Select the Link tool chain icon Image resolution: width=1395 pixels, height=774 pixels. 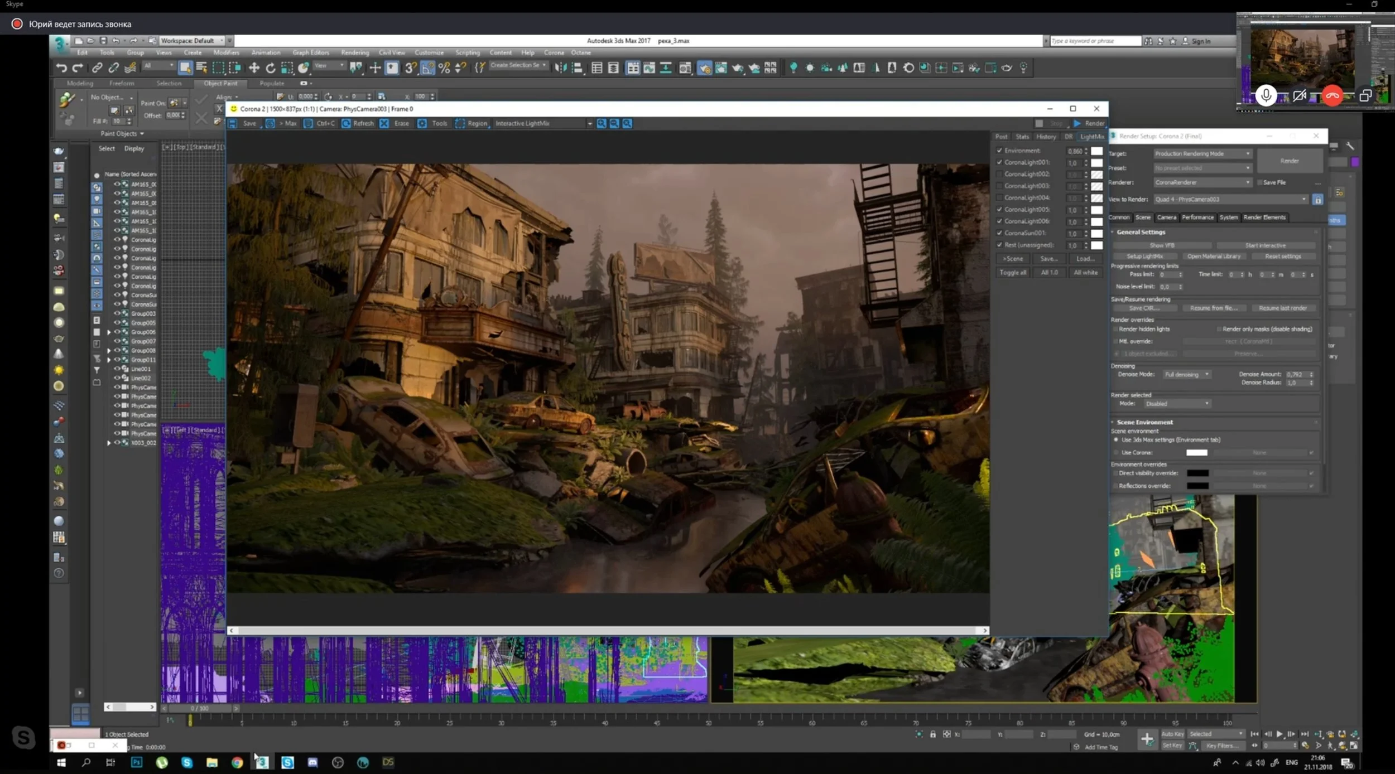(x=97, y=68)
